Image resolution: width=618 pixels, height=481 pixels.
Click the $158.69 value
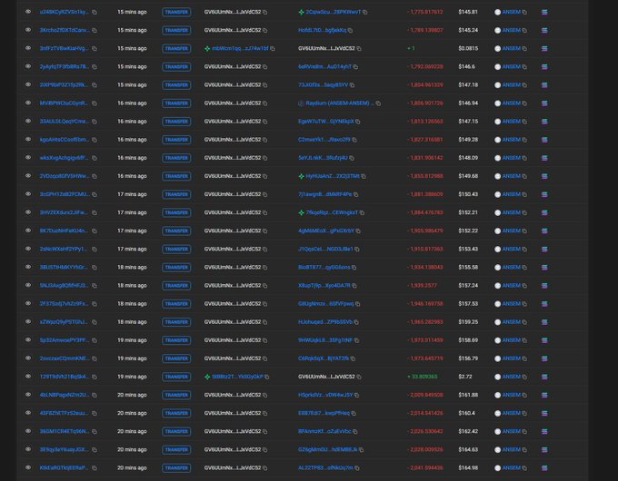tap(468, 340)
